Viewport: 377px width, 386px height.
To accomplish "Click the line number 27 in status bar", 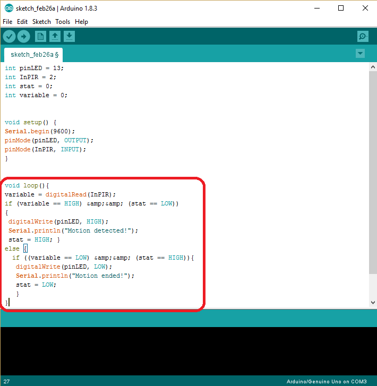I will [x=7, y=381].
